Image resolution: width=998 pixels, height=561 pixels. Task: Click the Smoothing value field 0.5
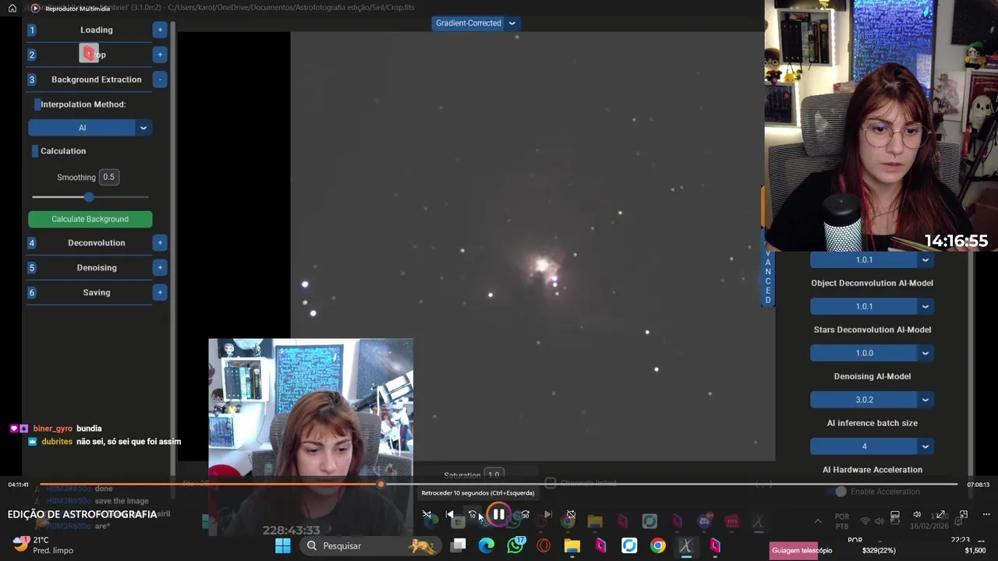[x=108, y=177]
